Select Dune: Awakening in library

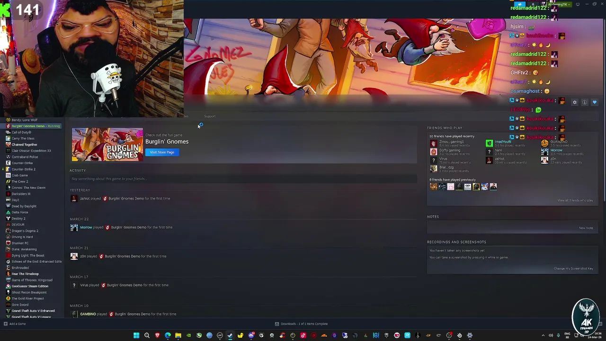[x=24, y=249]
